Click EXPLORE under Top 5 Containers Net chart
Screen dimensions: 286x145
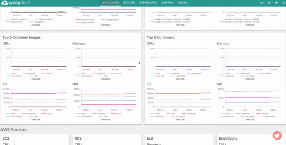click(x=250, y=120)
